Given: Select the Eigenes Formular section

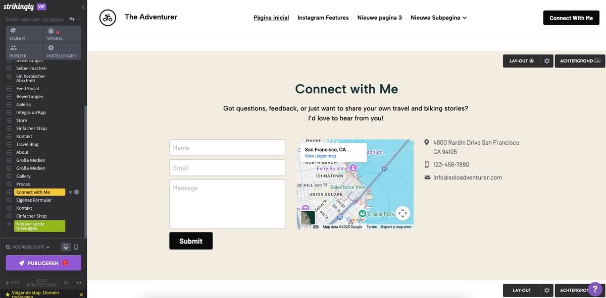Looking at the screenshot, I should pyautogui.click(x=34, y=200).
